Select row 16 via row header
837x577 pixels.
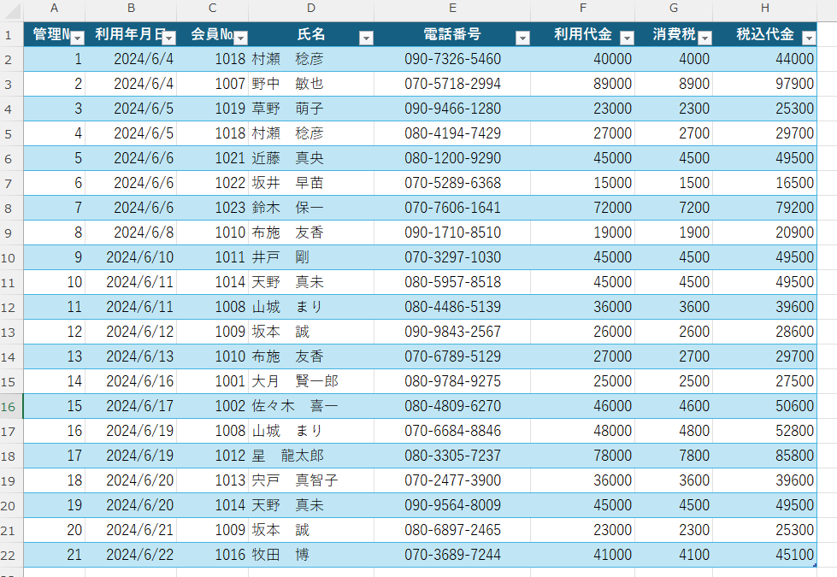point(10,406)
